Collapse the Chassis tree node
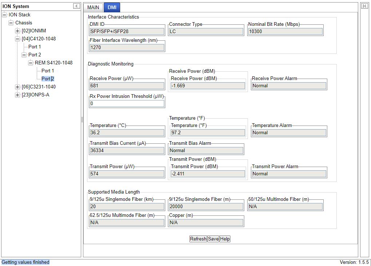371x266 pixels. [11, 23]
